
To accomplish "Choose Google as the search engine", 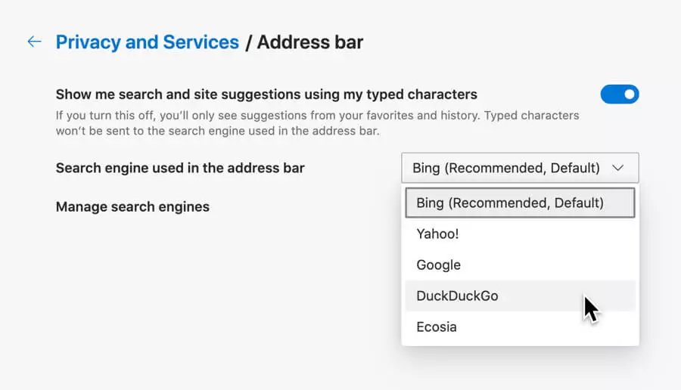I will pos(520,265).
